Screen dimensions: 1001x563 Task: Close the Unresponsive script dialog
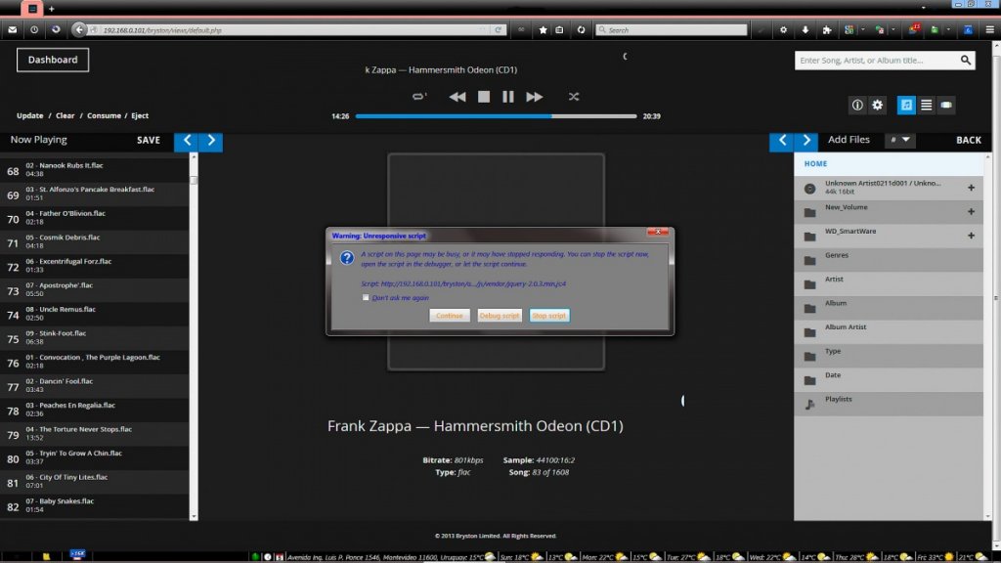(658, 232)
